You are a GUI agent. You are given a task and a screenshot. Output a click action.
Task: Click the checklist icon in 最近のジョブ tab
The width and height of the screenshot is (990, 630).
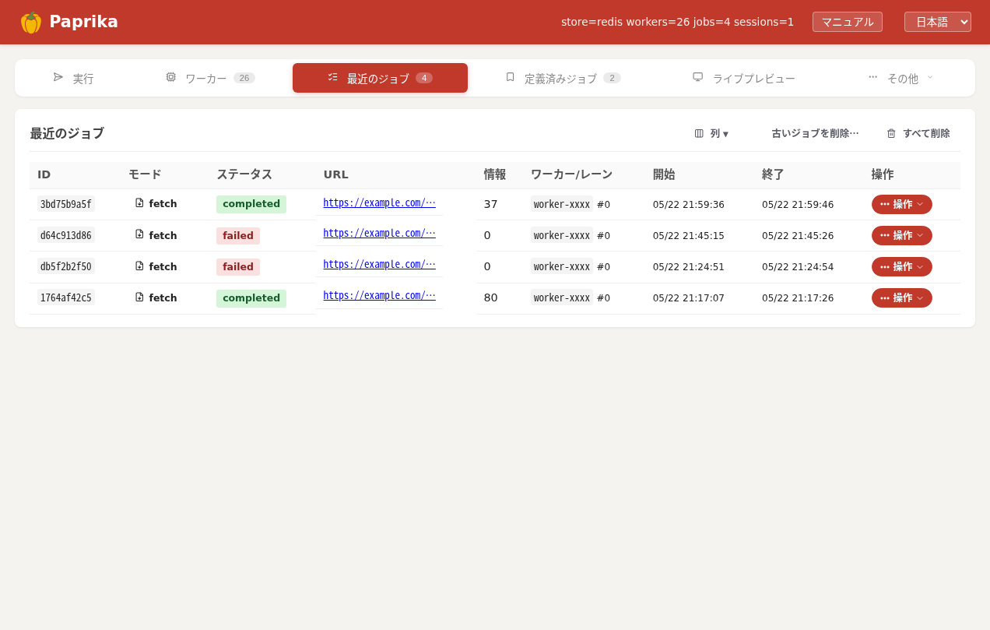pos(333,77)
